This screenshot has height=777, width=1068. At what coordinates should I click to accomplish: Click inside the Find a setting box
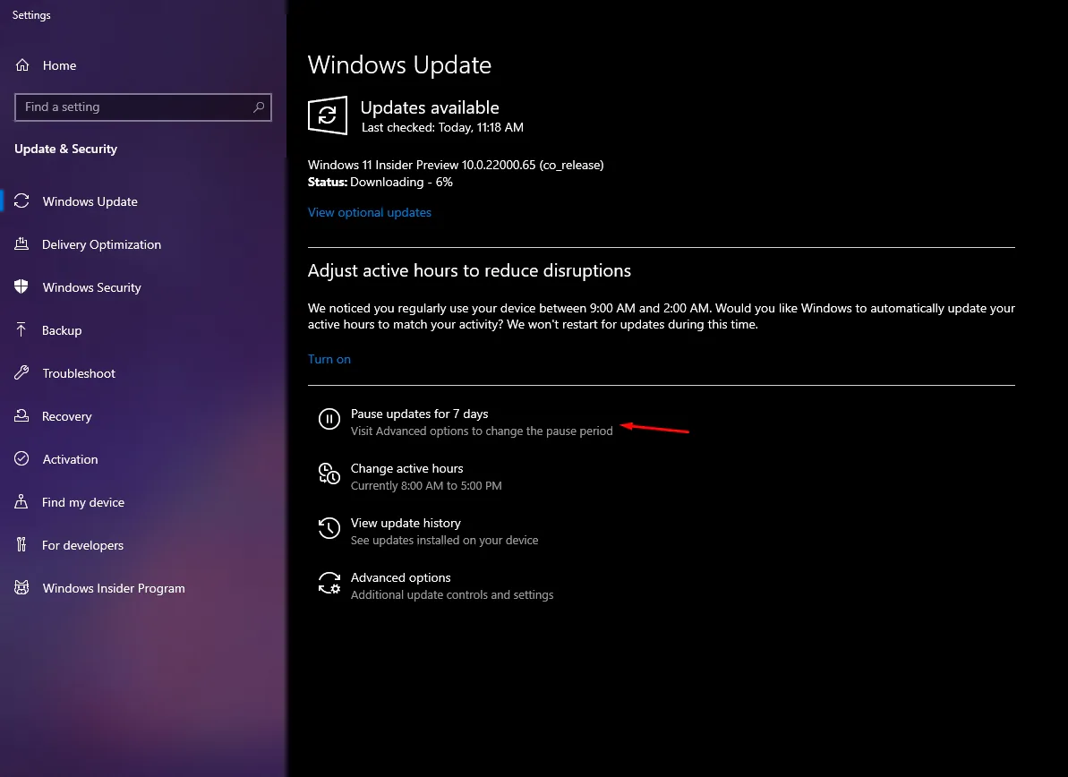(143, 107)
